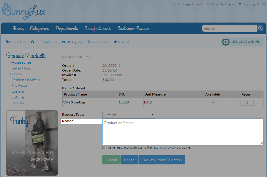The image size is (267, 177).
Task: Click the BunnyLux logo
Action: (24, 11)
